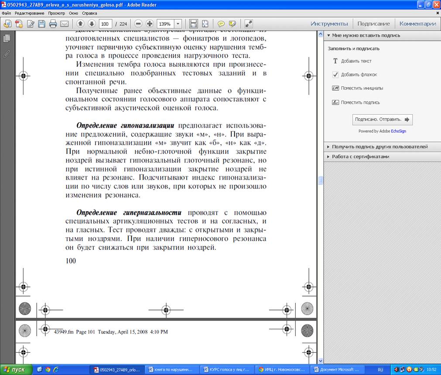
Task: Click the email envelope icon
Action: click(x=64, y=24)
